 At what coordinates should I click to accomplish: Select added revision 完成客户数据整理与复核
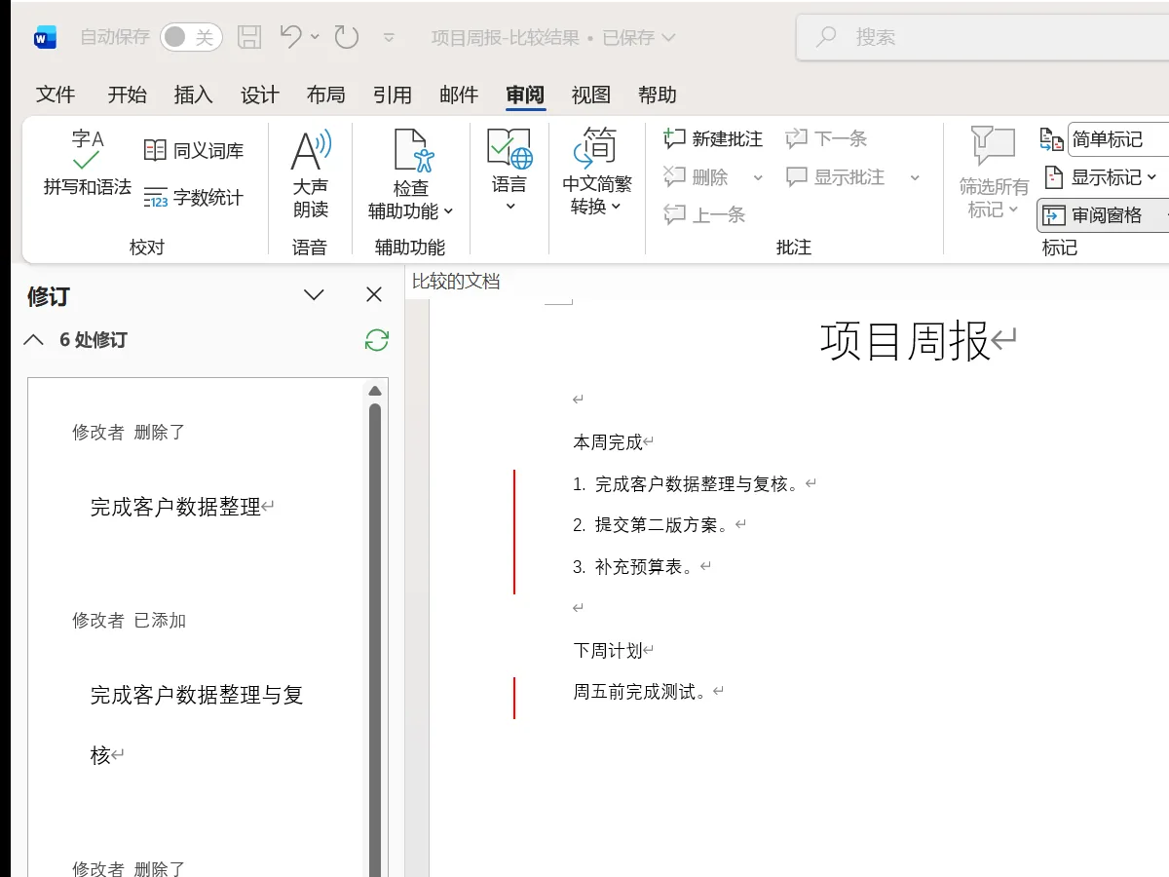coord(197,724)
